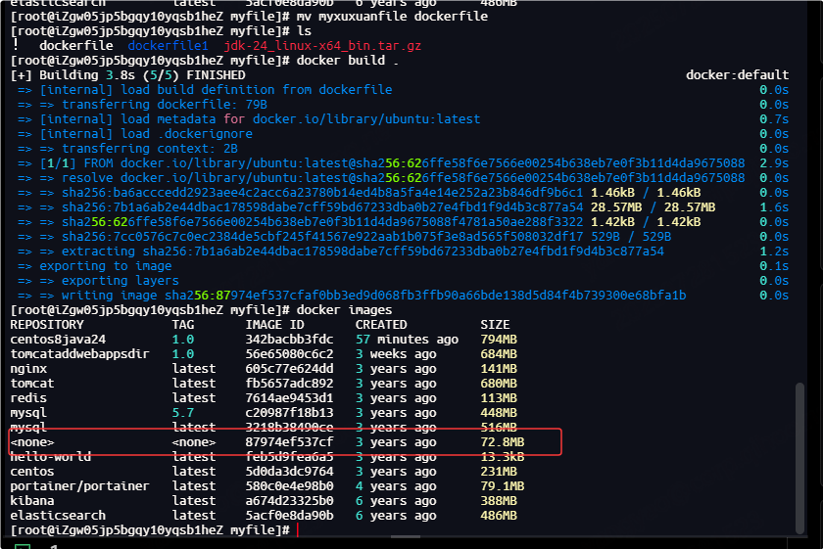The width and height of the screenshot is (823, 549).
Task: Click the centos repository name
Action: pos(32,472)
